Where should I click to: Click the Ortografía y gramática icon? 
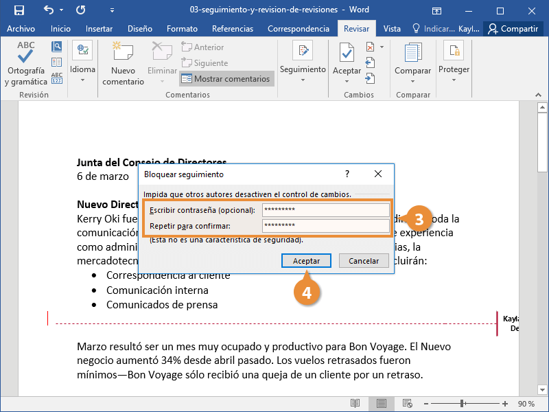coord(26,55)
